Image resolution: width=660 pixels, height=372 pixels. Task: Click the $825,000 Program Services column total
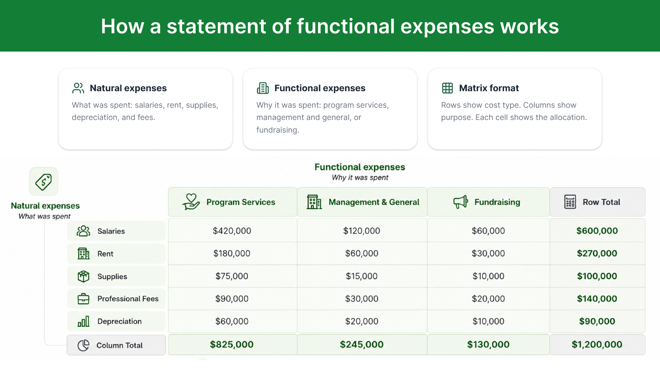pyautogui.click(x=232, y=345)
